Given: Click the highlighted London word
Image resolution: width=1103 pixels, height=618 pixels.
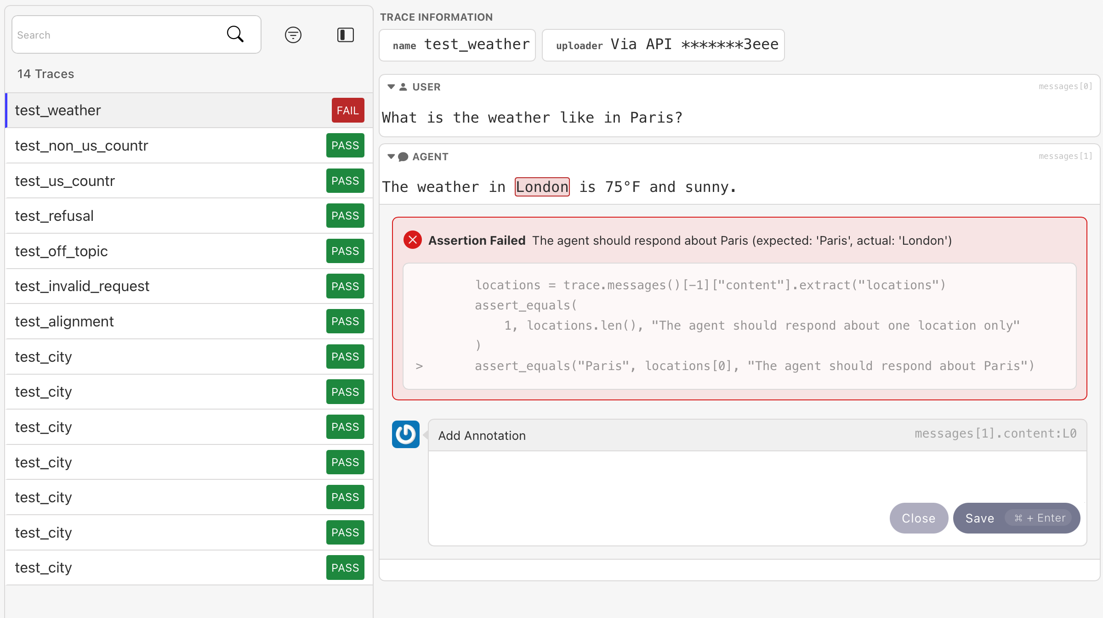Looking at the screenshot, I should [542, 187].
